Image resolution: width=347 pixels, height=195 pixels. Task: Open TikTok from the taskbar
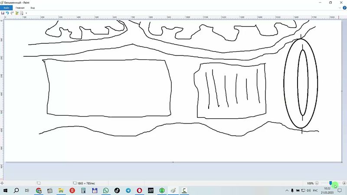pos(117,190)
